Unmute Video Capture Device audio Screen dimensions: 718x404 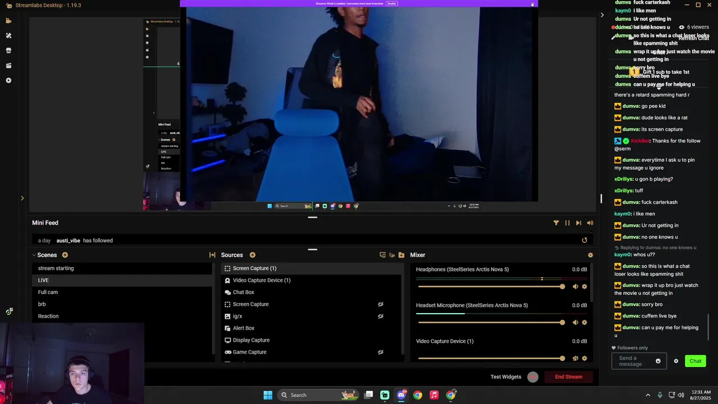coord(575,358)
